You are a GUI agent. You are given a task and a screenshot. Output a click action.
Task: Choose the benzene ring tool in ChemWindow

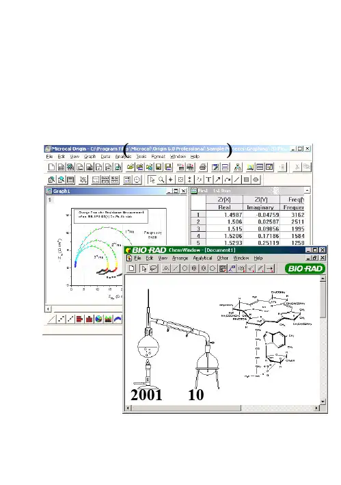pyautogui.click(x=194, y=268)
